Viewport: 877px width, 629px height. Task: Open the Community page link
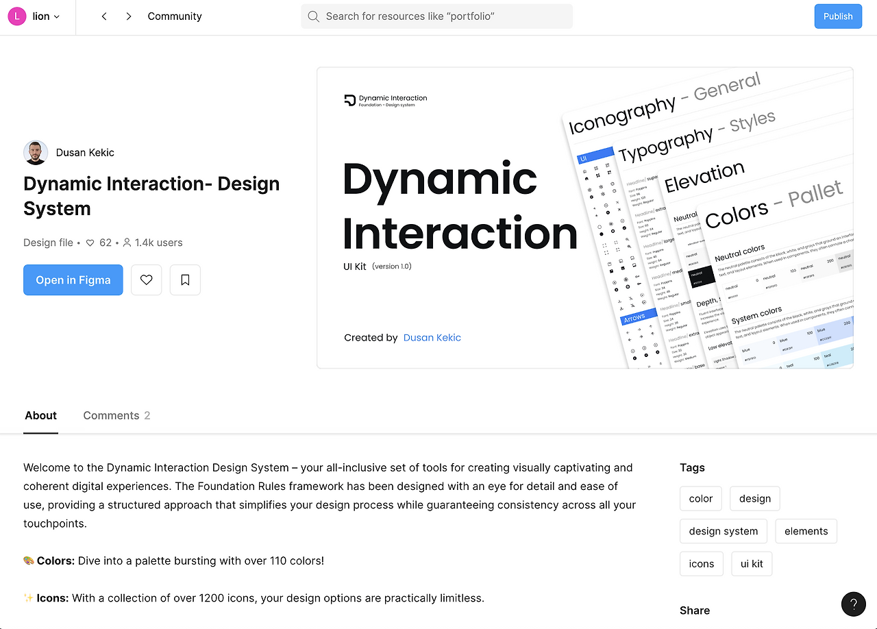pyautogui.click(x=175, y=16)
